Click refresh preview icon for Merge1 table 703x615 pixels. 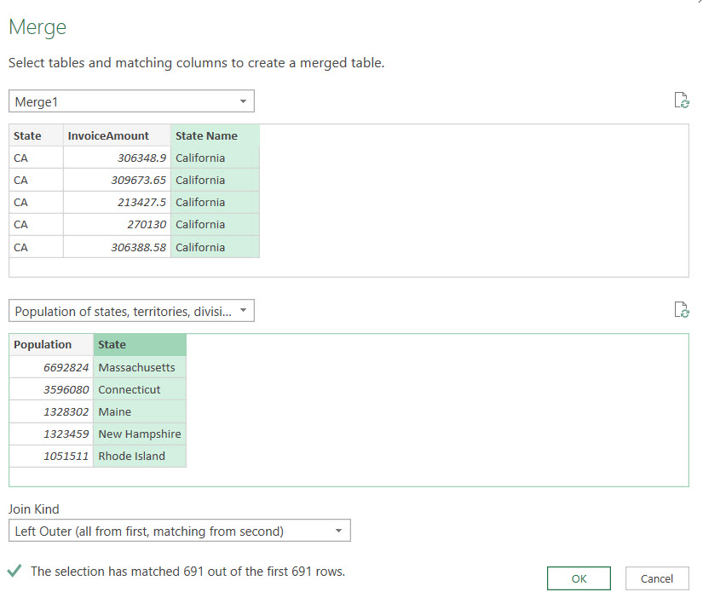[x=681, y=101]
